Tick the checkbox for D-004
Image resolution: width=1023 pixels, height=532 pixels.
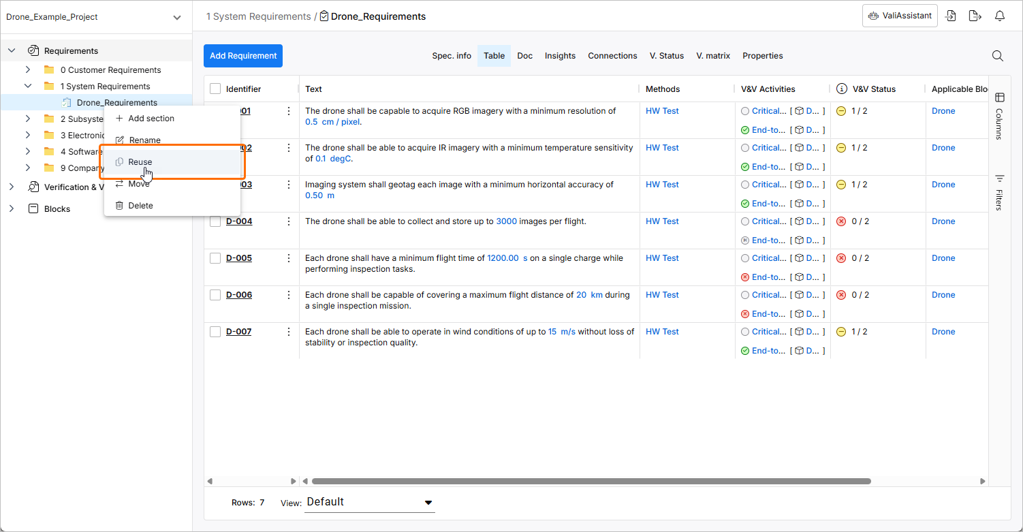click(215, 221)
